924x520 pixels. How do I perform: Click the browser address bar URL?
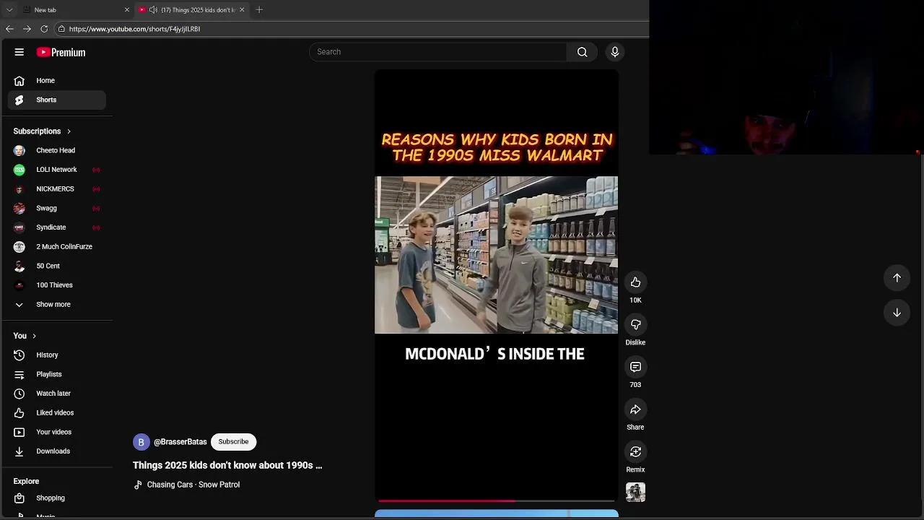point(135,29)
